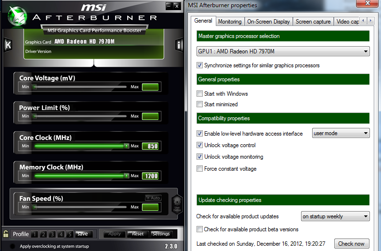Viewport: 381px width, 251px height.
Task: Select profile slot 2
Action: click(x=43, y=234)
